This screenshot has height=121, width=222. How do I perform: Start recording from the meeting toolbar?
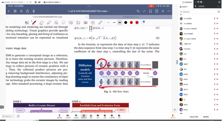coord(105,116)
